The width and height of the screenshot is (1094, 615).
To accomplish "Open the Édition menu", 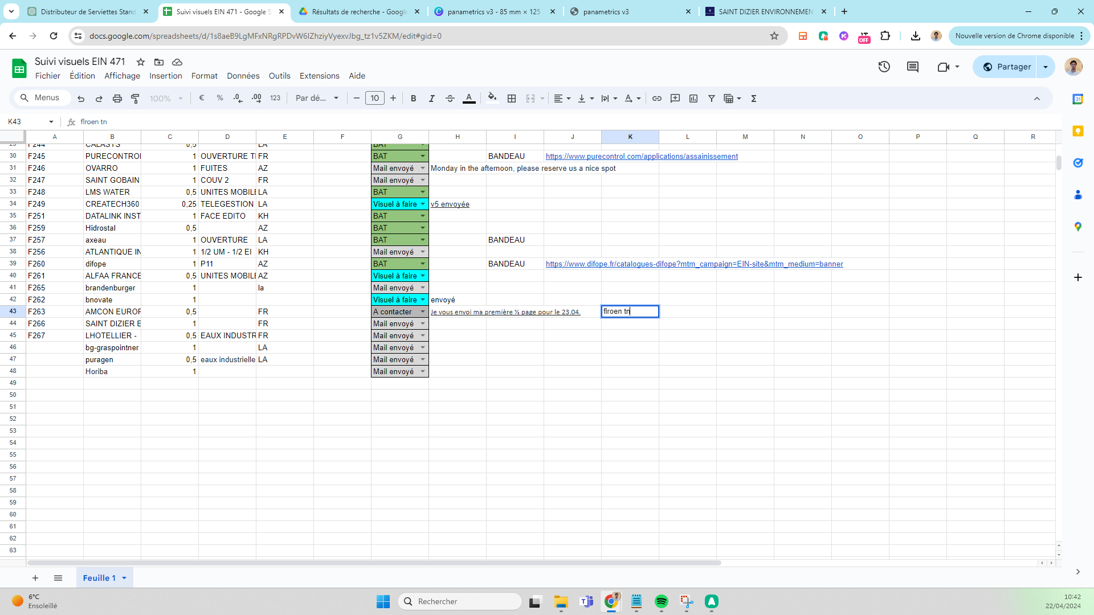I will point(82,76).
